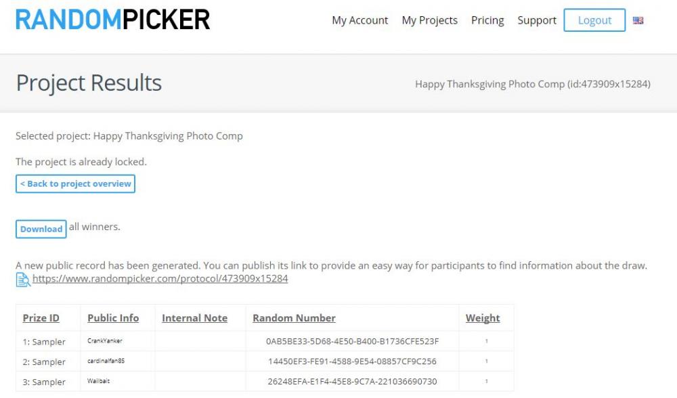Download all winners

(x=41, y=229)
